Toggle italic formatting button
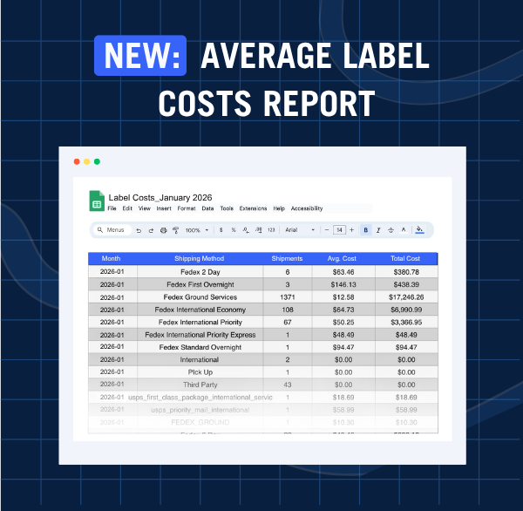Image resolution: width=523 pixels, height=511 pixels. 378,230
